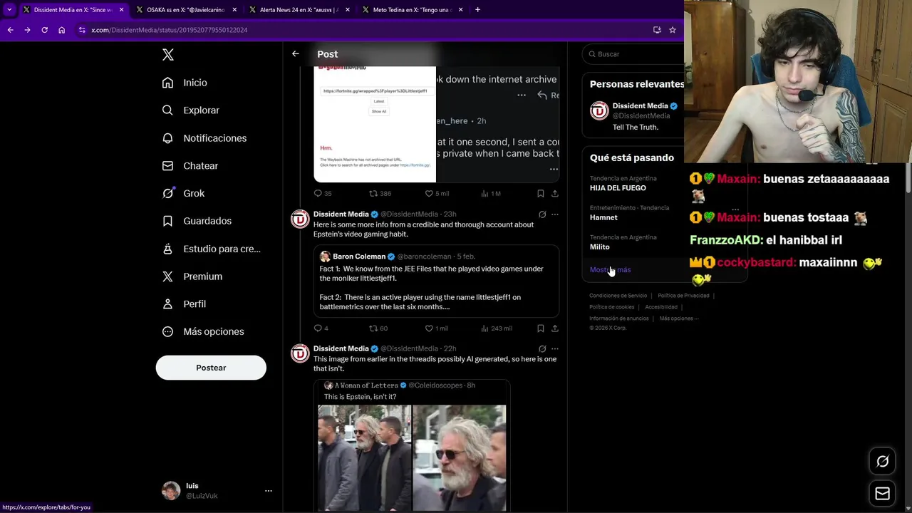Click Grok icon on 22h post

(x=542, y=349)
